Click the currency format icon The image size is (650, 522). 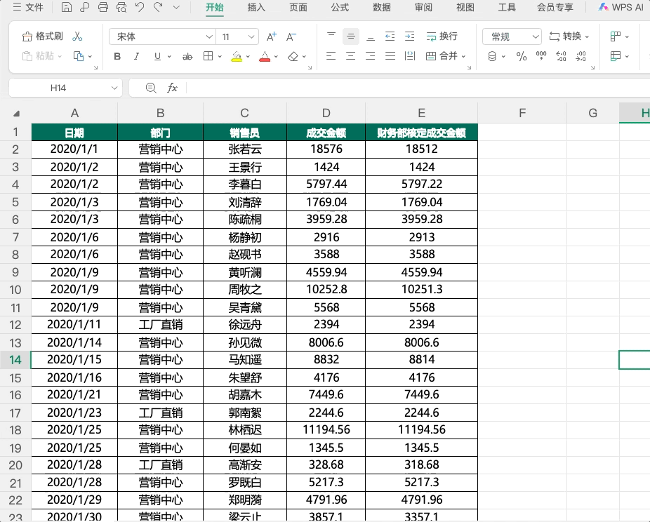point(492,56)
